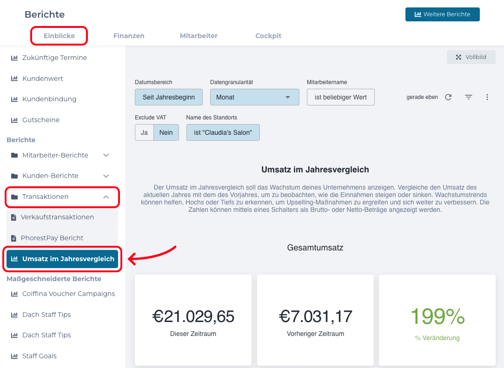Open the Datengranularität dropdown
This screenshot has width=504, height=368.
(x=254, y=97)
